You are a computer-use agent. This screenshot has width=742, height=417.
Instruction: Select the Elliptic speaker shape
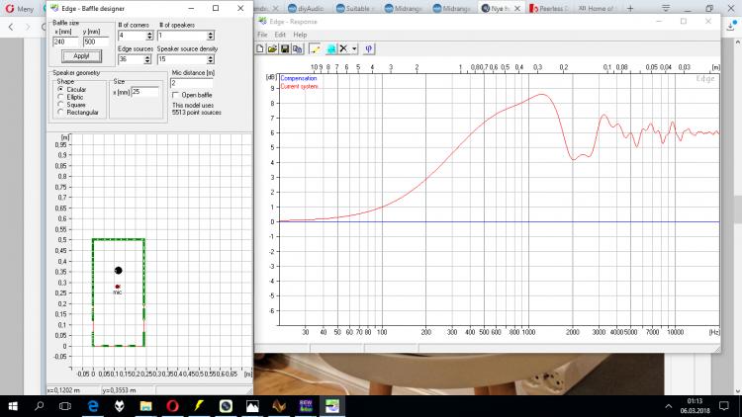60,96
